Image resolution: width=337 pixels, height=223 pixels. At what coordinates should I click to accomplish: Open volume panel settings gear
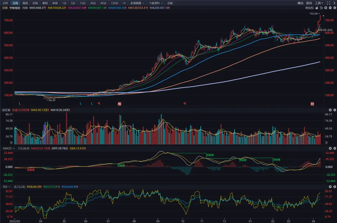click(x=335, y=110)
